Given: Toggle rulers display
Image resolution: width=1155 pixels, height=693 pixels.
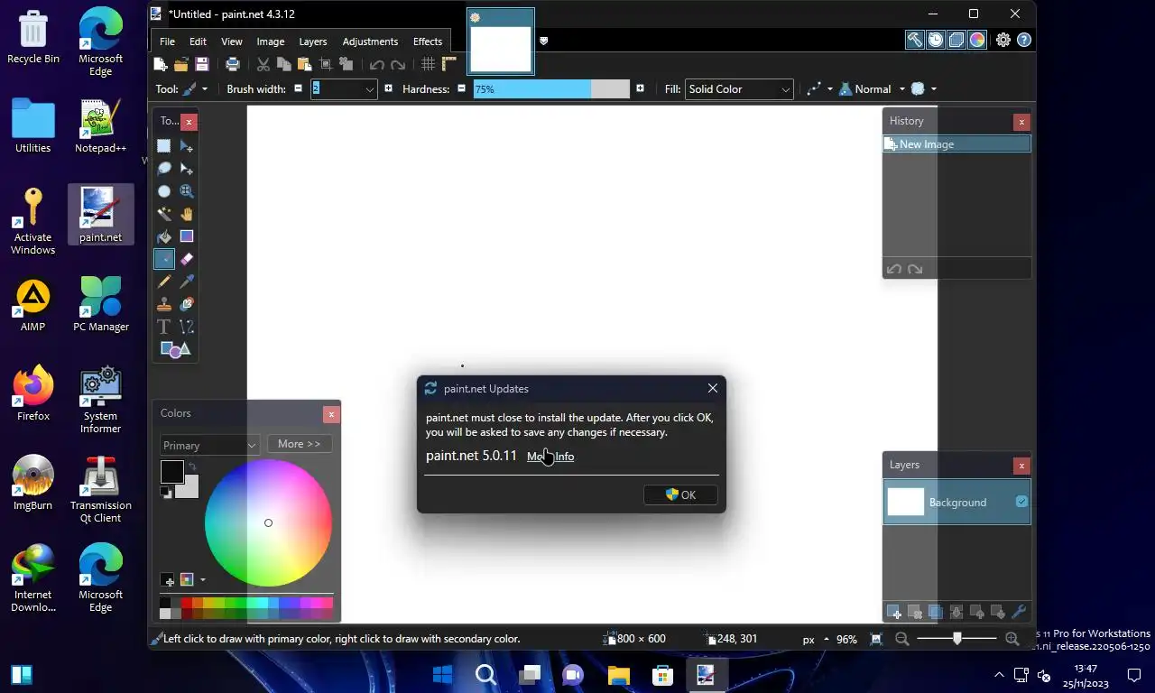Looking at the screenshot, I should coord(448,64).
